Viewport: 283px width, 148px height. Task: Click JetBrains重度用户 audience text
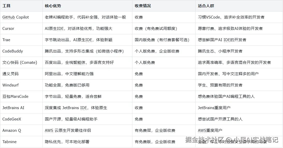coord(214,108)
